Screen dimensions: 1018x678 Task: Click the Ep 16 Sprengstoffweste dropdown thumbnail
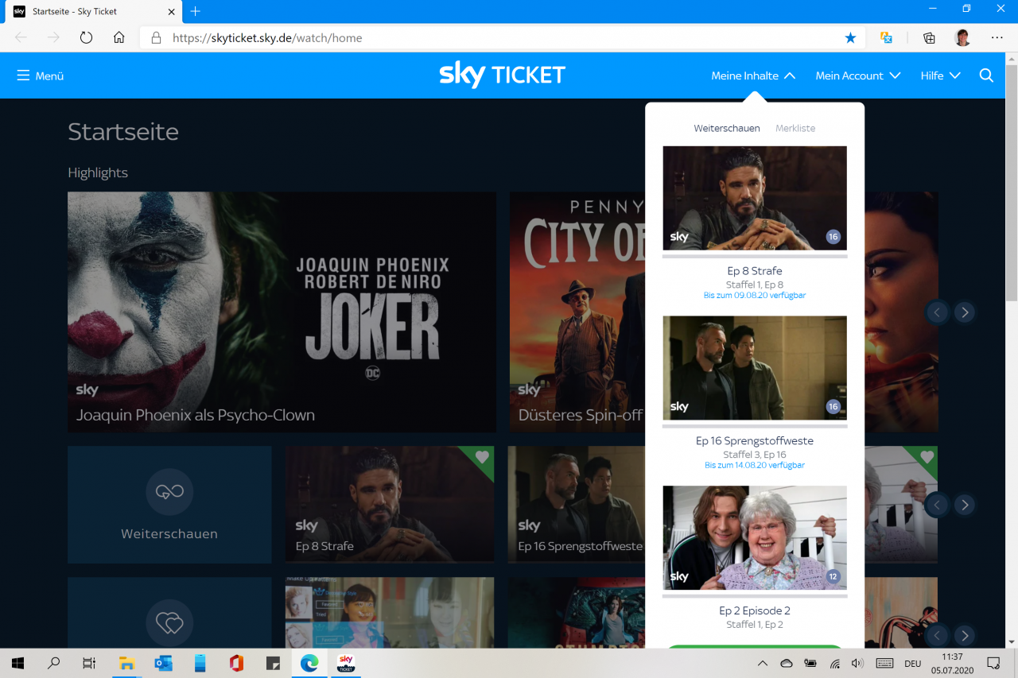tap(755, 368)
